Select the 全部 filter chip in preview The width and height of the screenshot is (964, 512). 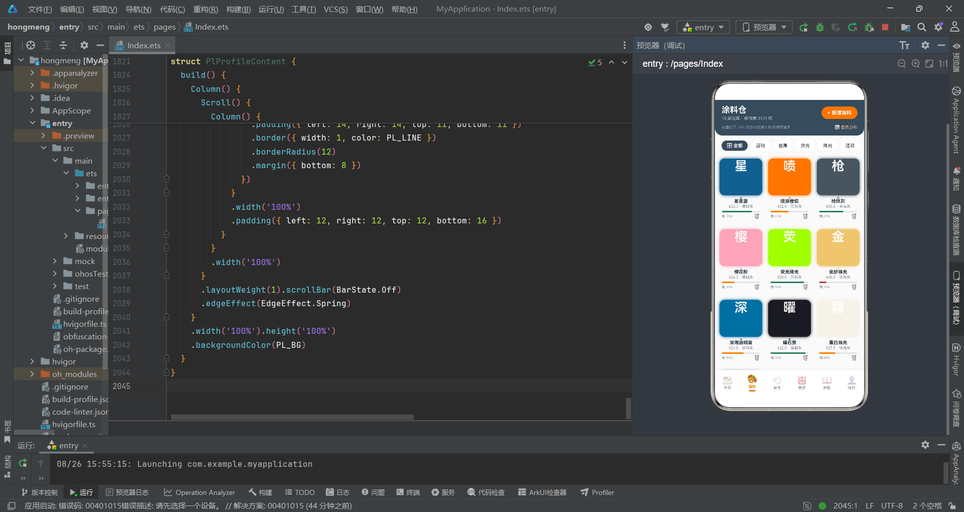[x=735, y=146]
